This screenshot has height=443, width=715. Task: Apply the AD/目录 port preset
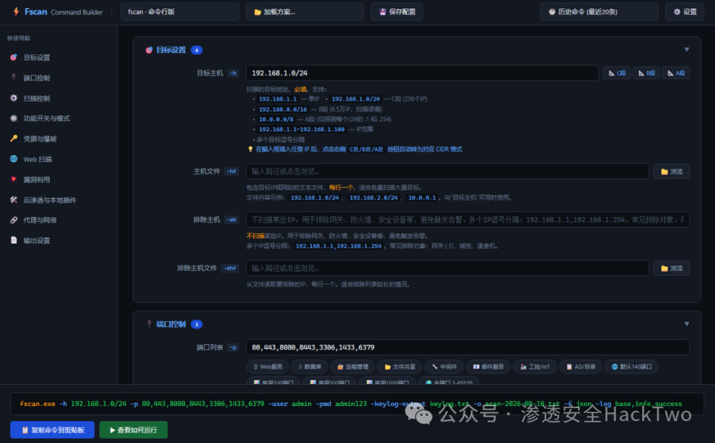click(x=581, y=367)
